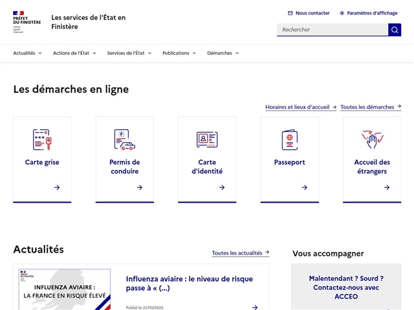This screenshot has width=414, height=310.
Task: Focus the Rechercher search field
Action: 332,30
